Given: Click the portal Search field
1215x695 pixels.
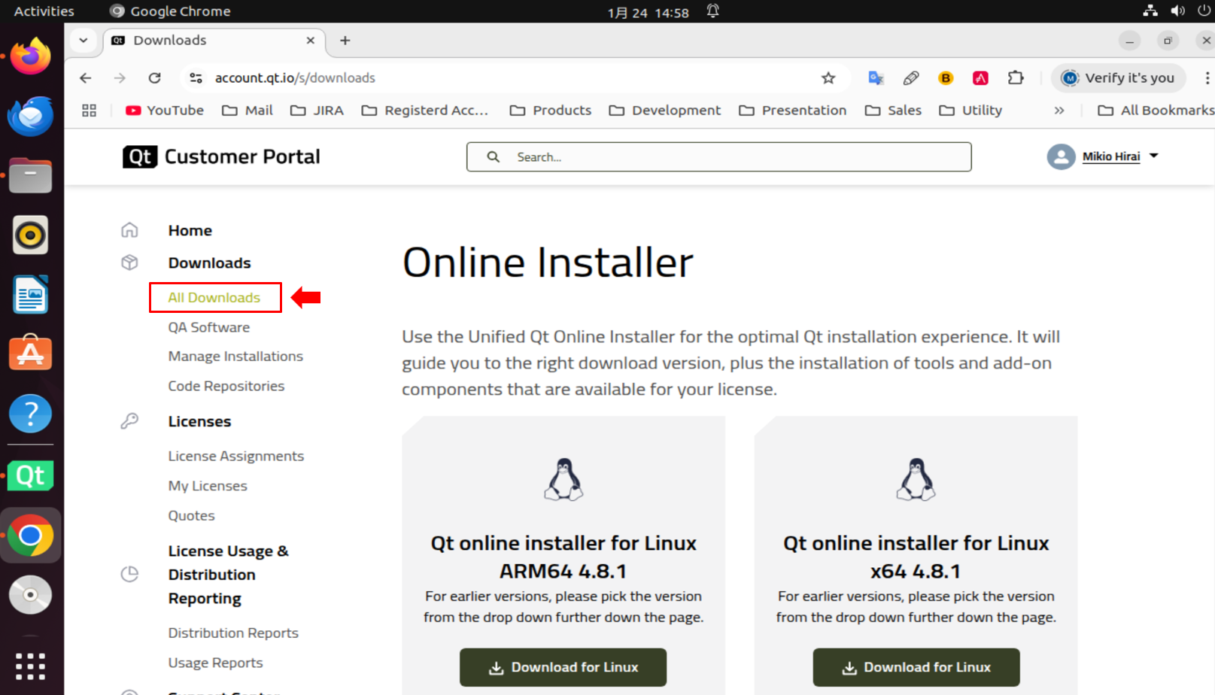Looking at the screenshot, I should 718,157.
